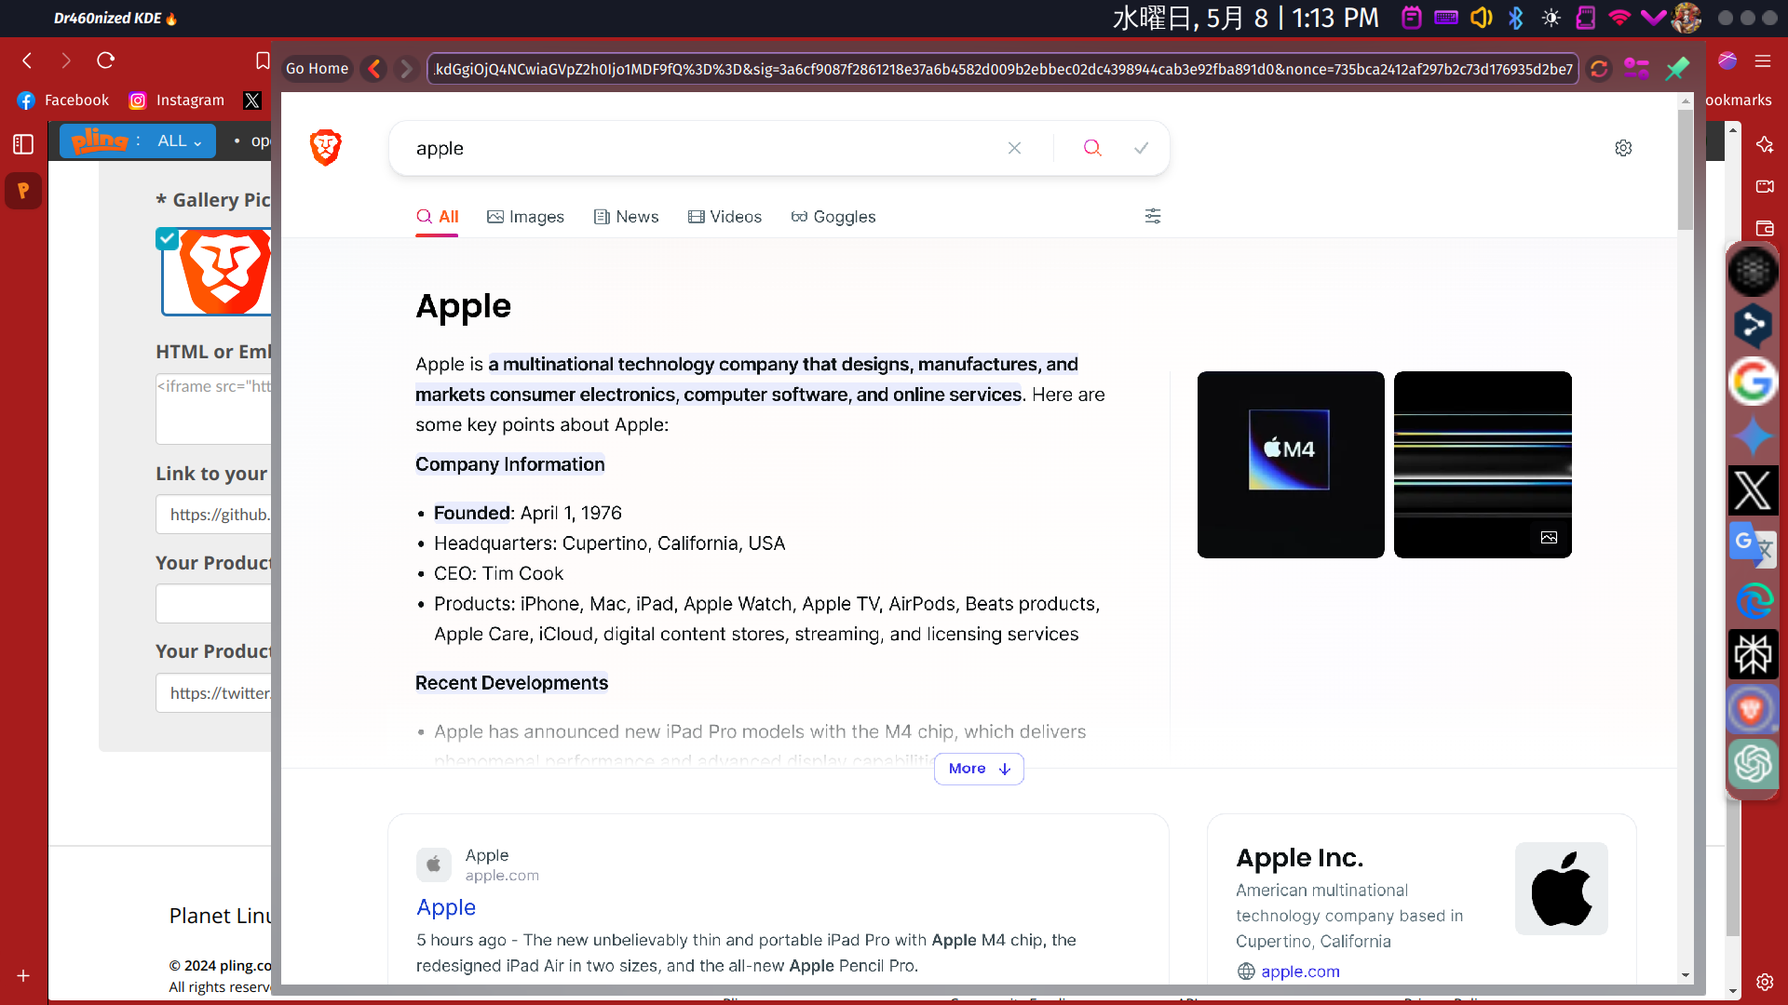The width and height of the screenshot is (1788, 1005).
Task: Open Google icon in the side dock
Action: pos(1754,382)
